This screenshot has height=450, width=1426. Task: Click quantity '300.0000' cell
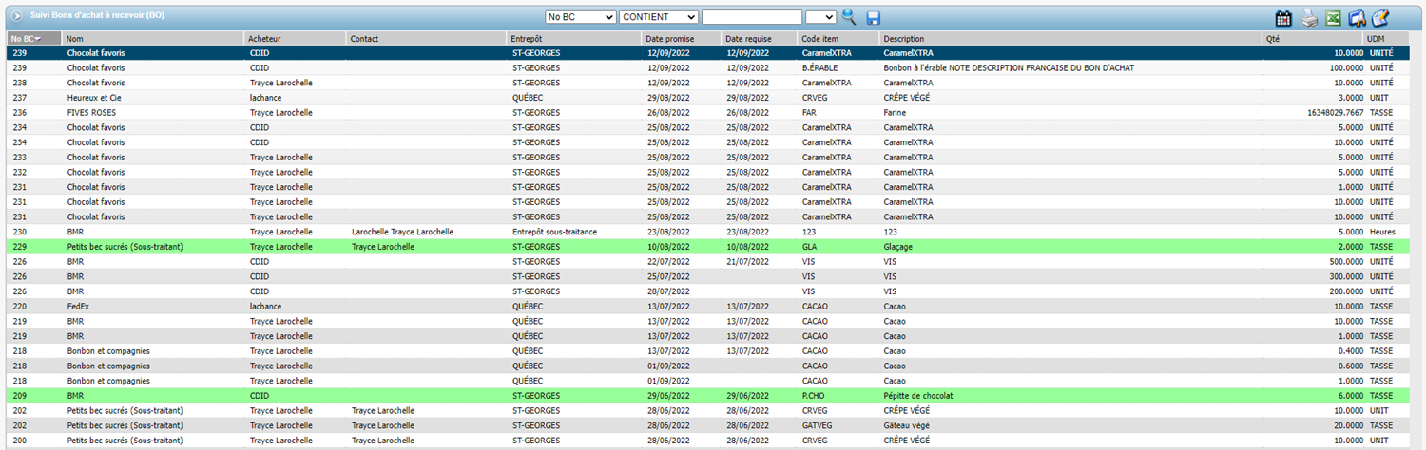click(x=1345, y=276)
